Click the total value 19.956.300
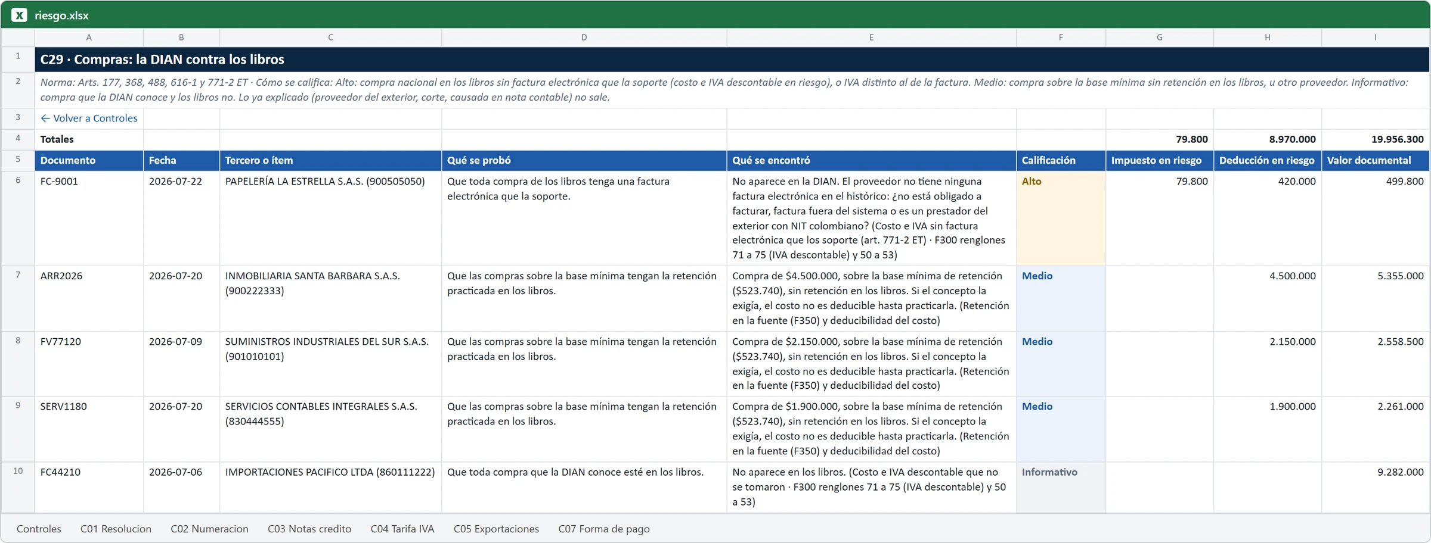The width and height of the screenshot is (1431, 543). 1375,139
